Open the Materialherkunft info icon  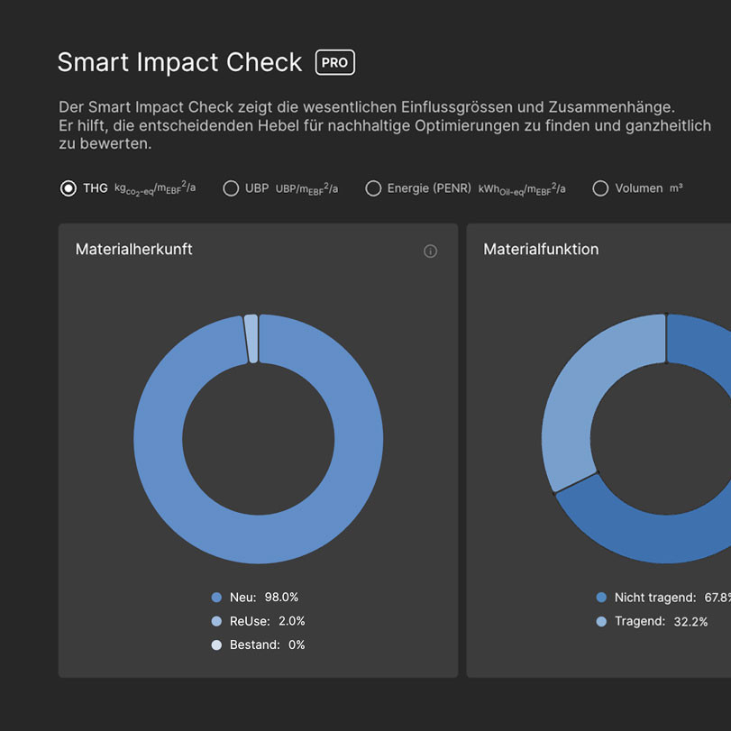pyautogui.click(x=430, y=251)
